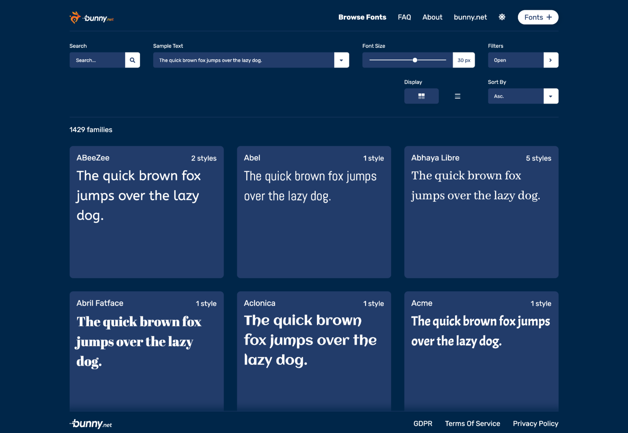Click the Filters Open field

click(x=516, y=60)
